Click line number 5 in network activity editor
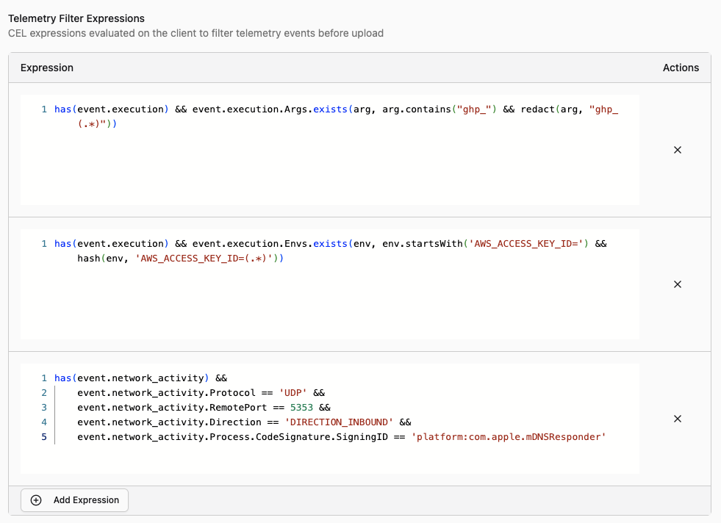 [44, 437]
